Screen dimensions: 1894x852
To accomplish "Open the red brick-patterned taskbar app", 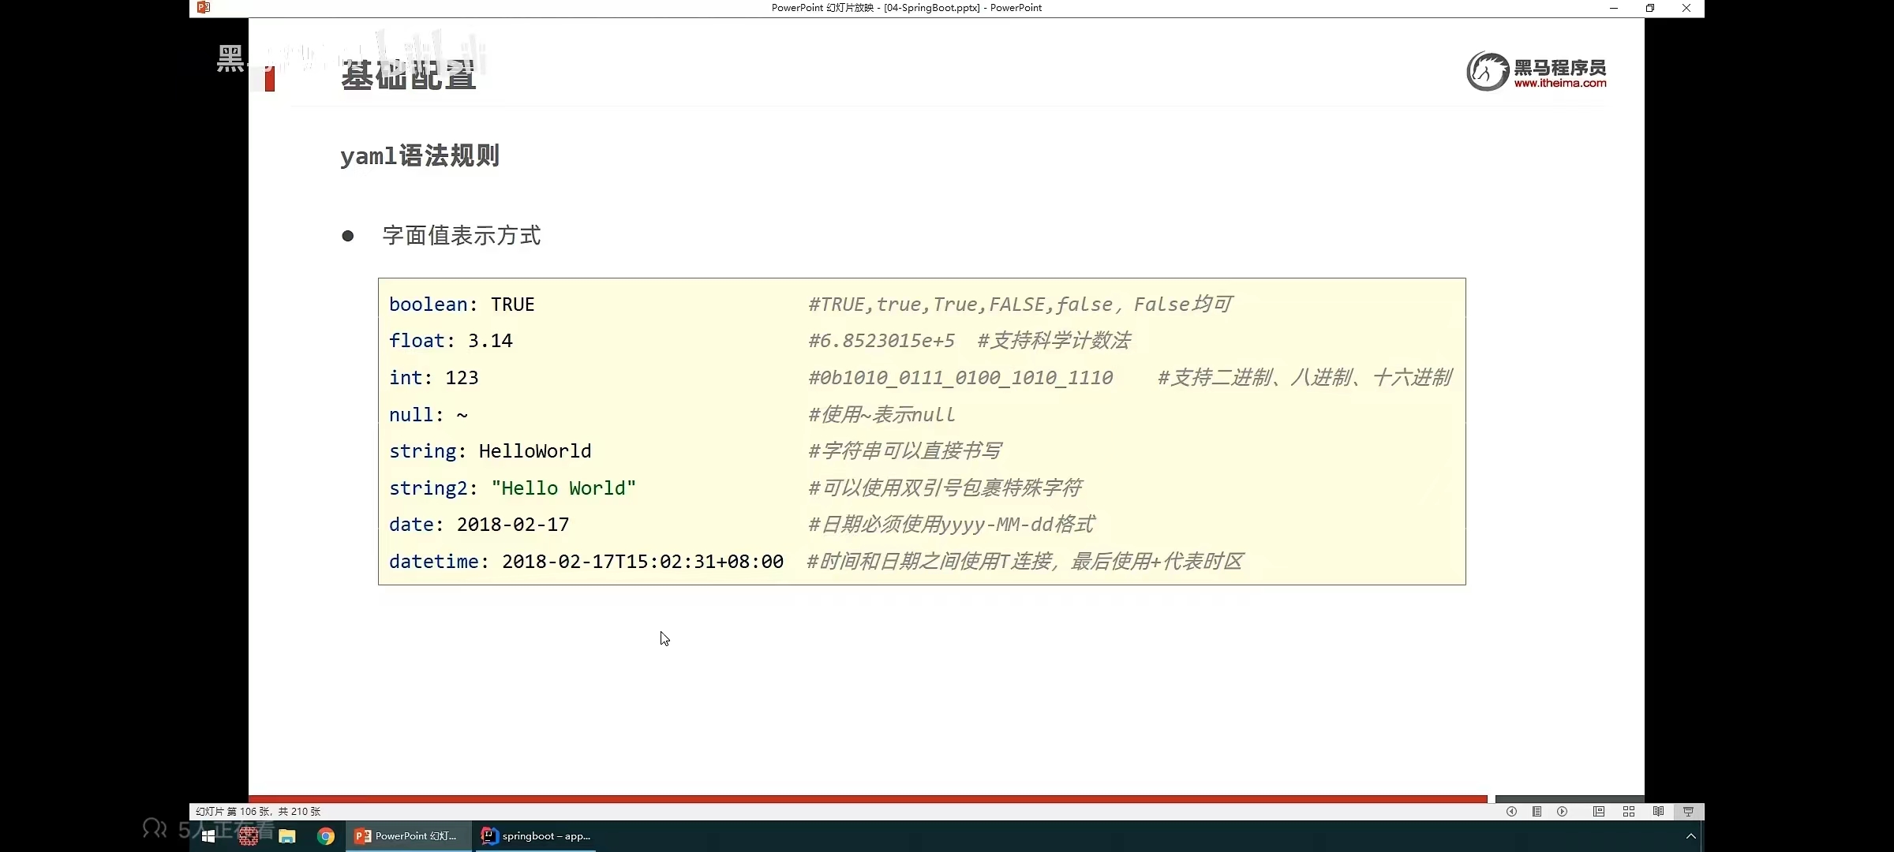I will pyautogui.click(x=249, y=836).
